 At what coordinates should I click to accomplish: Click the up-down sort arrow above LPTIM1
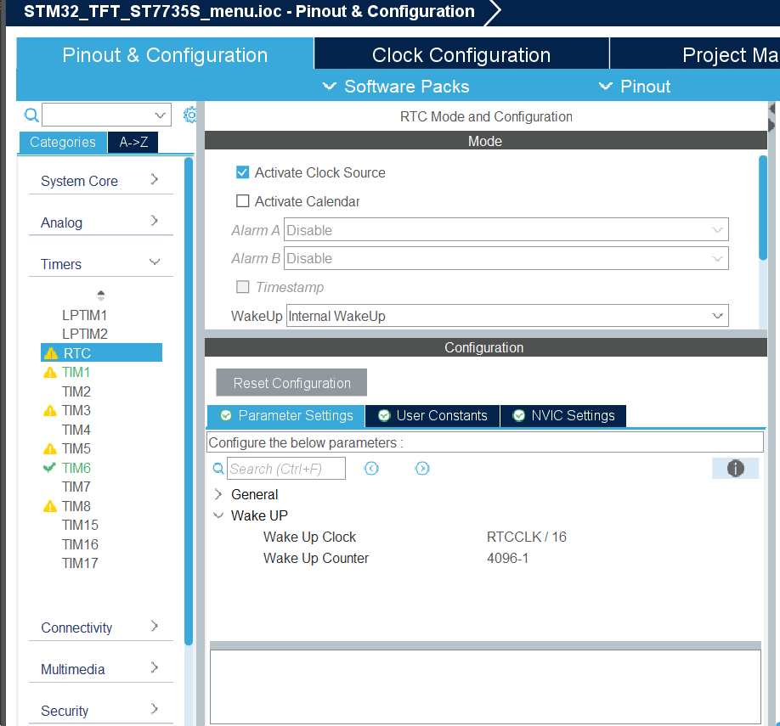[101, 295]
